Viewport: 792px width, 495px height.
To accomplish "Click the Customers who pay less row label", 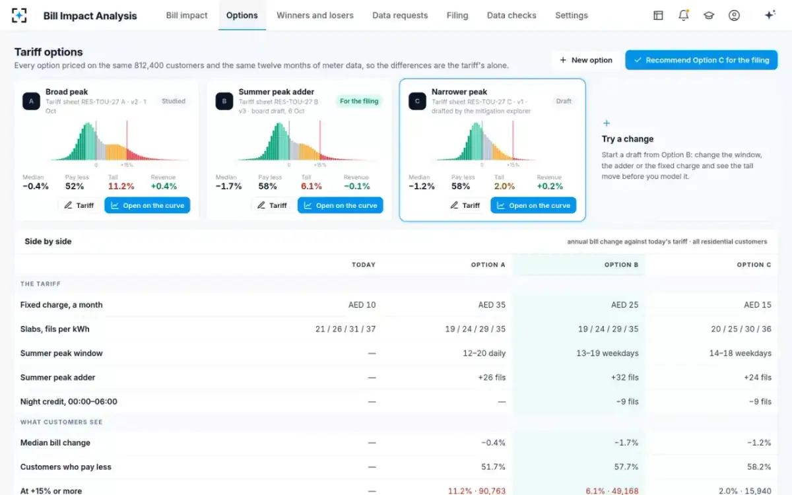I will click(x=66, y=467).
